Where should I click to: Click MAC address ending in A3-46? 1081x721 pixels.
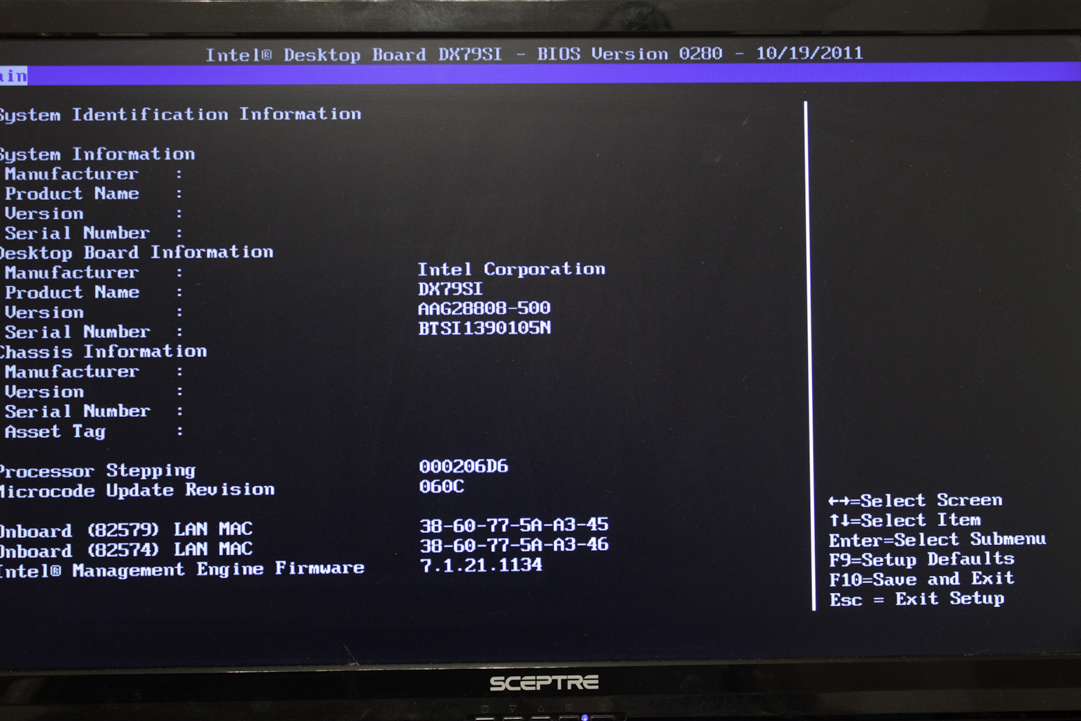pos(514,545)
